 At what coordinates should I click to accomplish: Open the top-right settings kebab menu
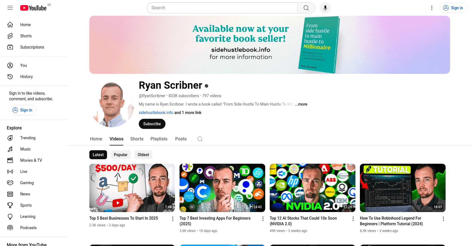(432, 8)
